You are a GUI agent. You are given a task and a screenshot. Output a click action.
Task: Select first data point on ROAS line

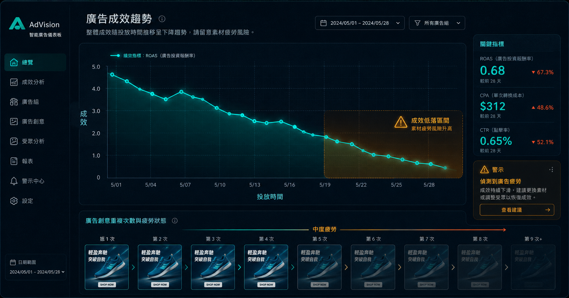tap(112, 75)
